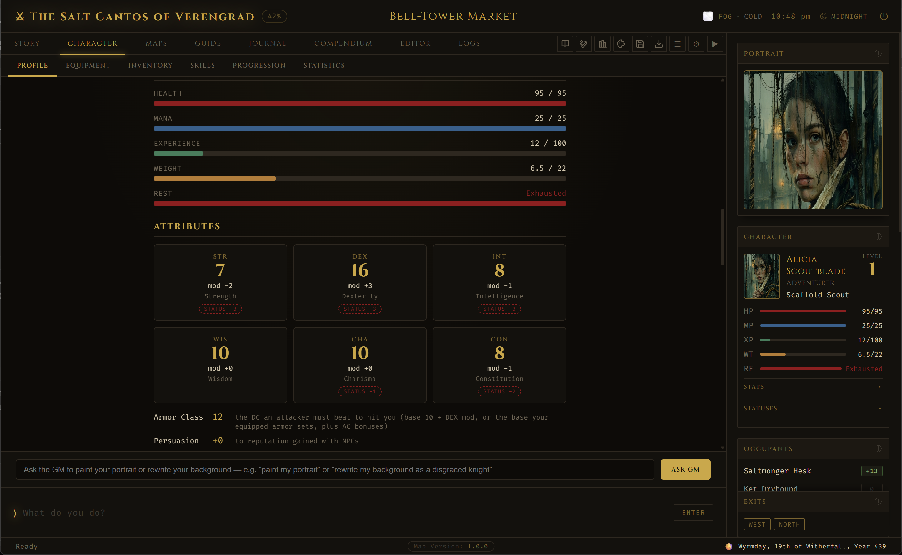Open the bar chart statistics icon
This screenshot has width=902, height=555.
(x=602, y=44)
